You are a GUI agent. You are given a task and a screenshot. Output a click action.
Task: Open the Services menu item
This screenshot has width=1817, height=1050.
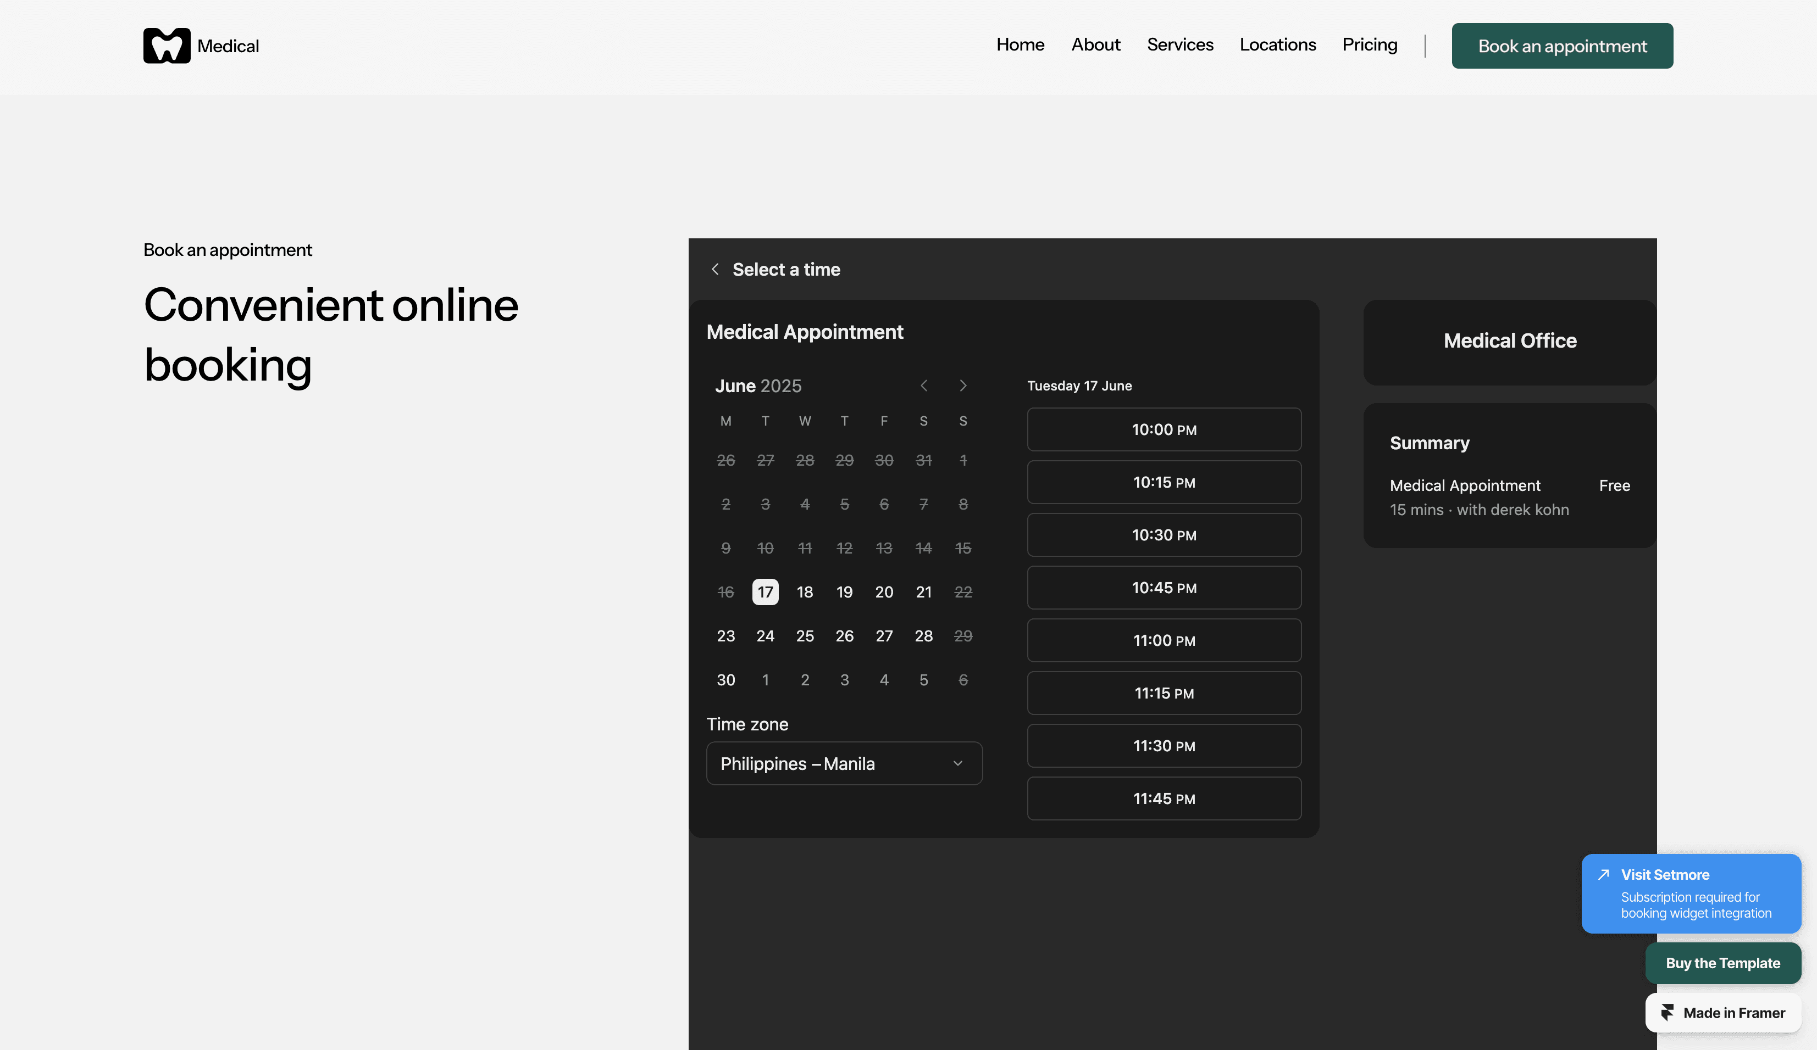tap(1179, 46)
